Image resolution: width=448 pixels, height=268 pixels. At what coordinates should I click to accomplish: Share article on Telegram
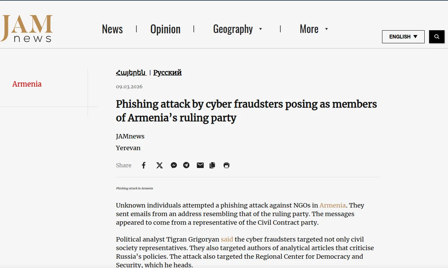point(186,165)
